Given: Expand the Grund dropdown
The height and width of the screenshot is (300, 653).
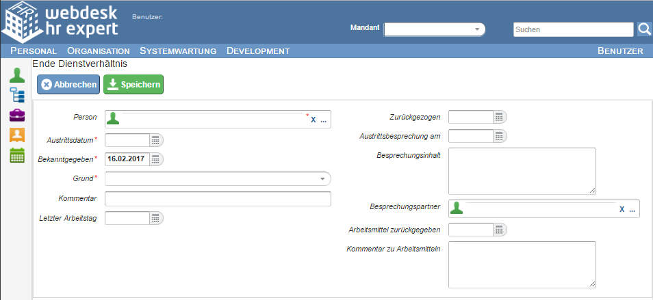Looking at the screenshot, I should [322, 179].
